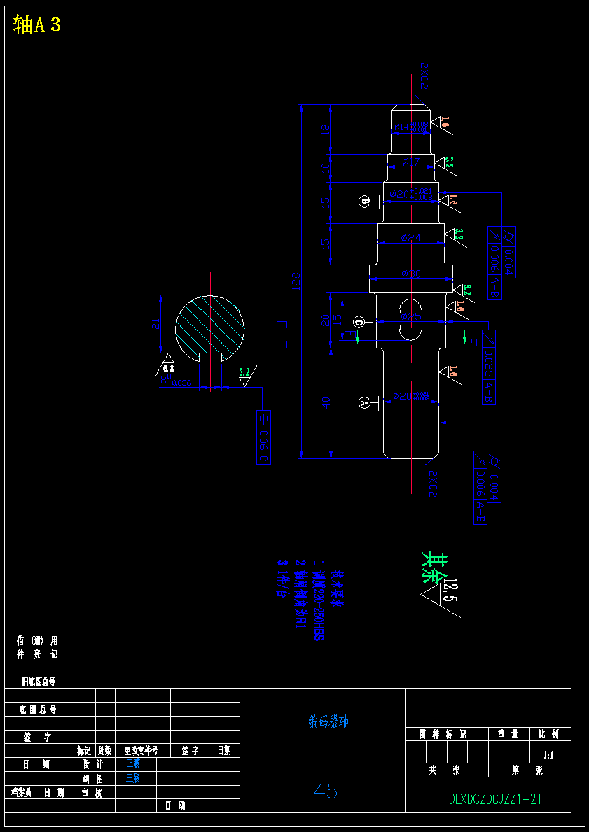
Task: Select the 处数 column header
Action: point(105,750)
